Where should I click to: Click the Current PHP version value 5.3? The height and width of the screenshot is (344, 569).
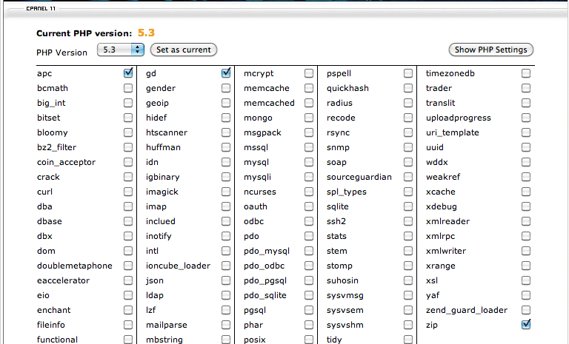click(146, 33)
